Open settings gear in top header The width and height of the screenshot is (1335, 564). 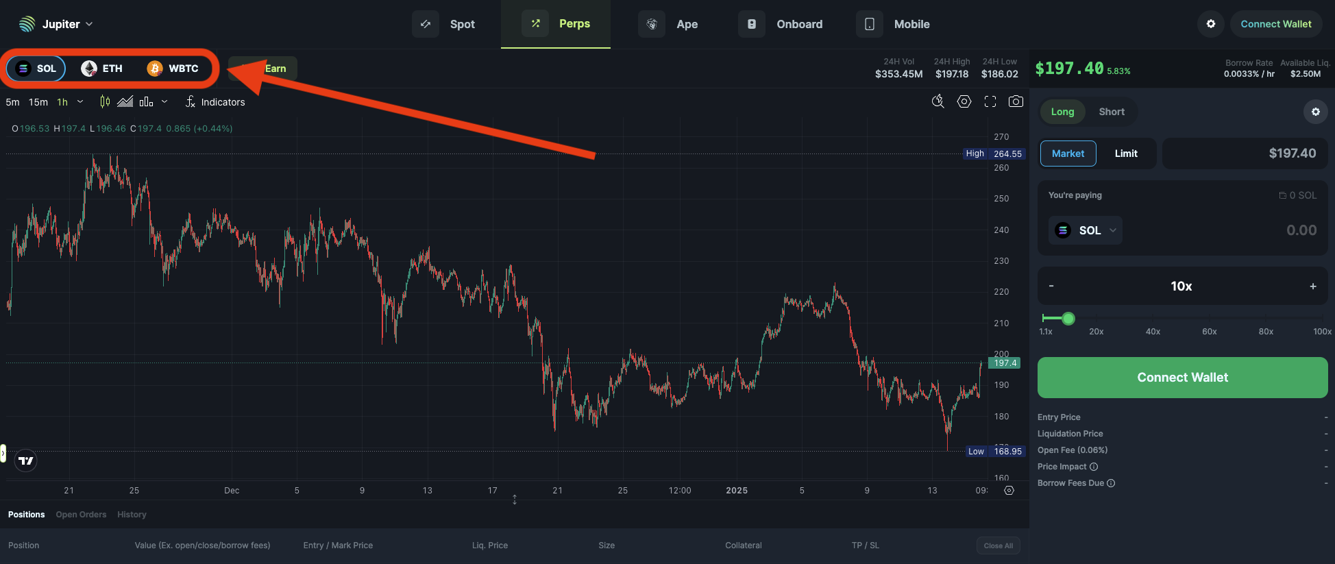coord(1211,24)
